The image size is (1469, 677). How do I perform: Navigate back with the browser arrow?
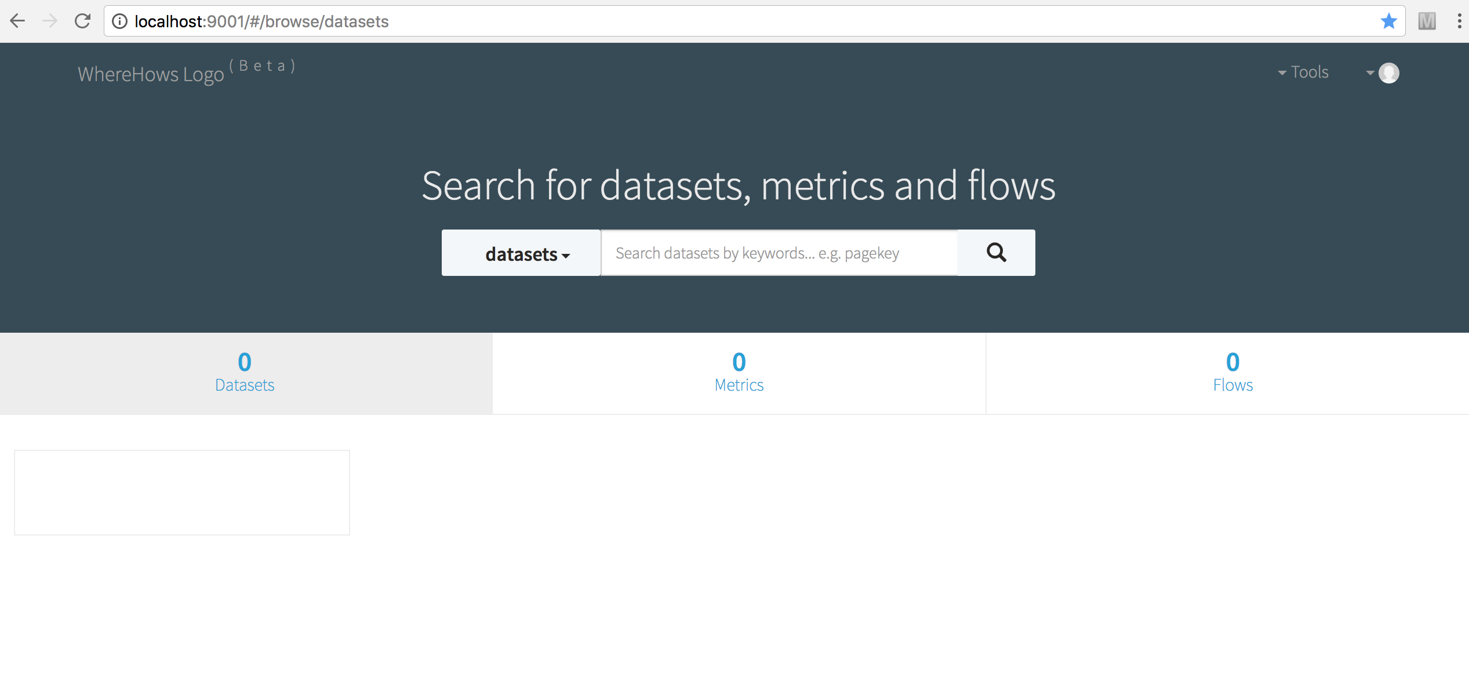point(17,21)
